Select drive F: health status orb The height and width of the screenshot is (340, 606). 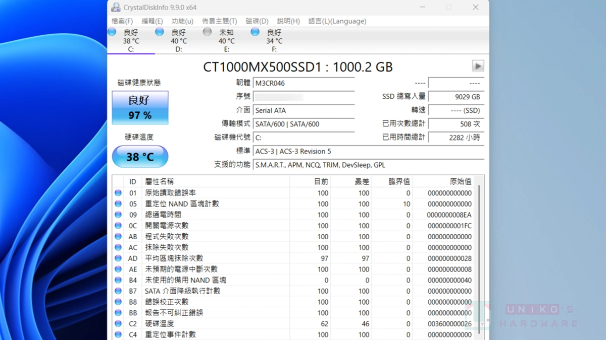click(255, 32)
